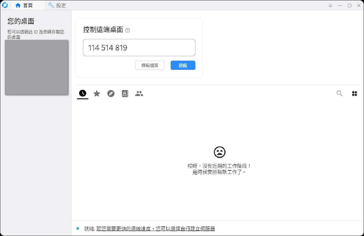Click the self-hosted server setup link

coord(155,229)
